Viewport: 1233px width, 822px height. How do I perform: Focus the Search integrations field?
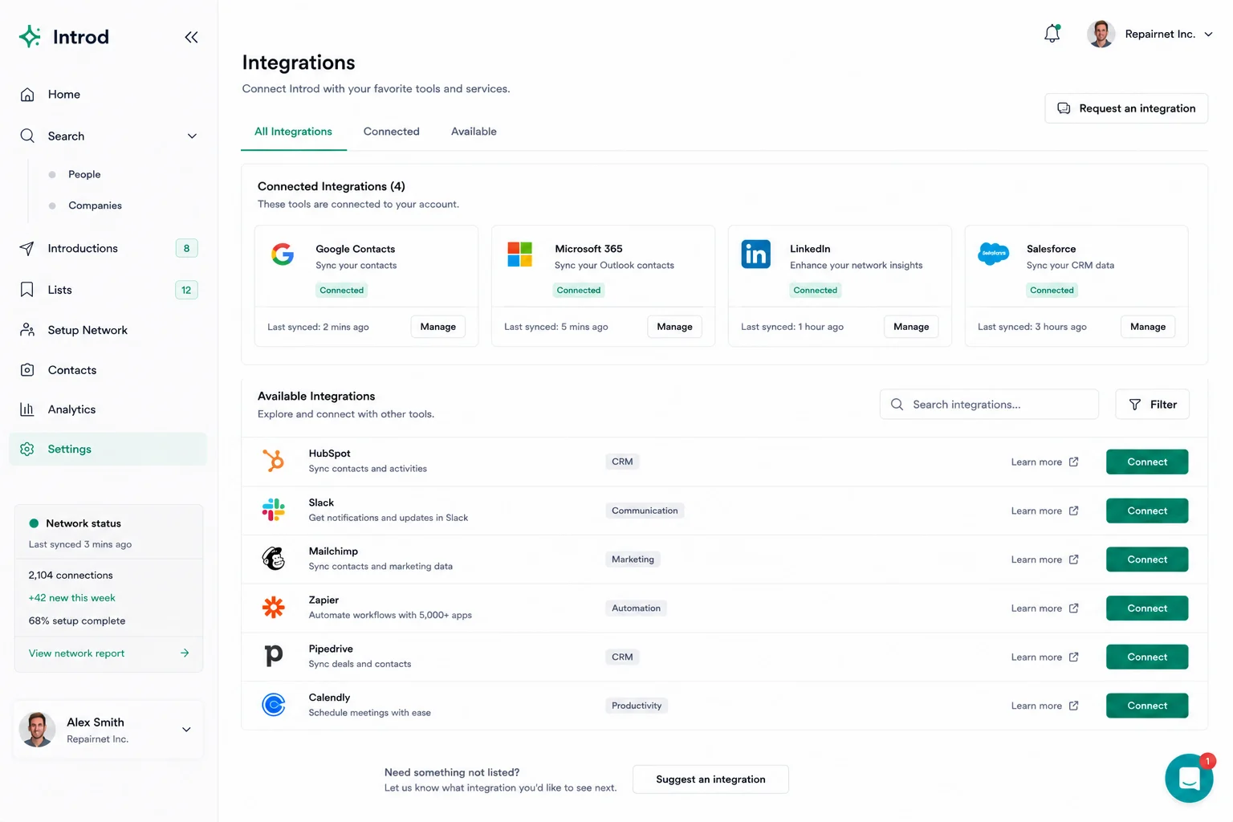click(x=989, y=405)
